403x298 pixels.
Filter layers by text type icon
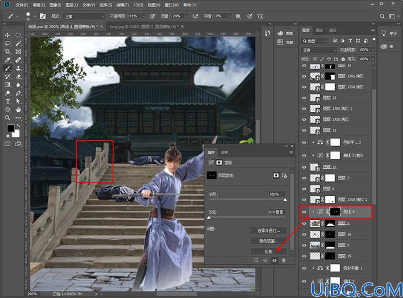(350, 41)
